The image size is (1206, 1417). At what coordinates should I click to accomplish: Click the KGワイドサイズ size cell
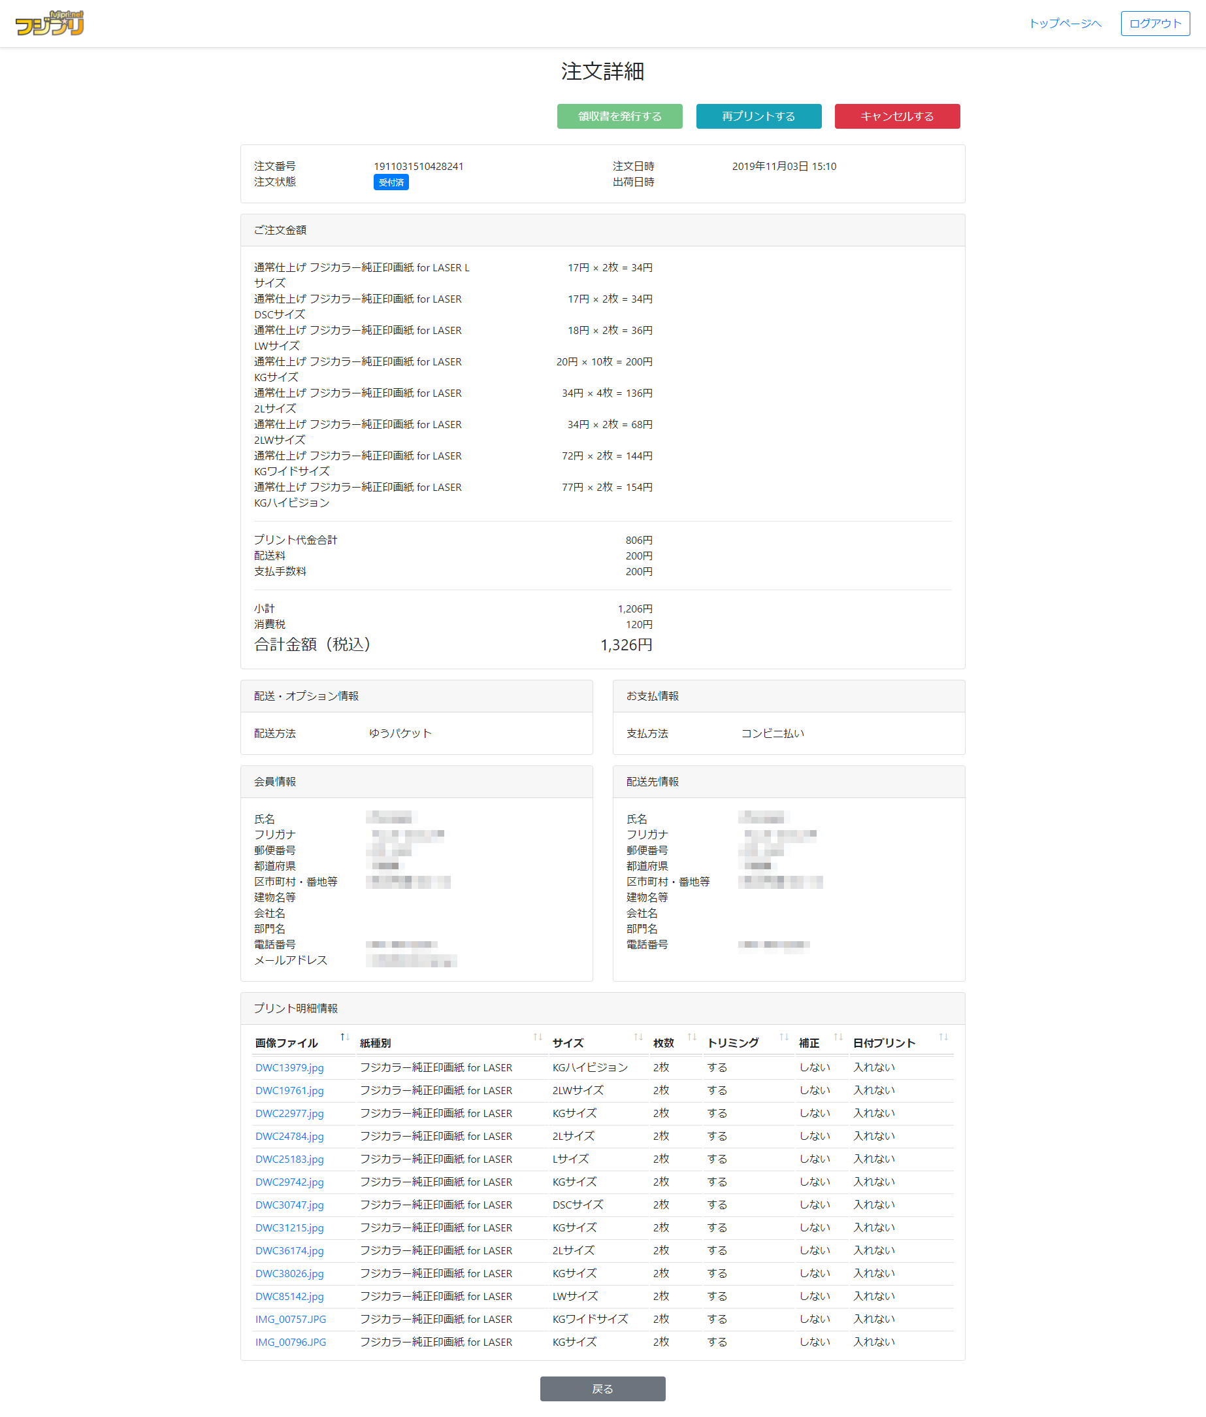(590, 1319)
